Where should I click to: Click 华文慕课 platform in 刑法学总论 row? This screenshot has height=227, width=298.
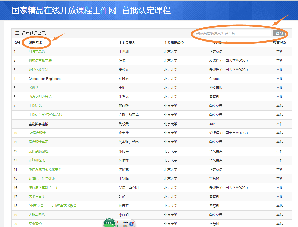point(216,51)
